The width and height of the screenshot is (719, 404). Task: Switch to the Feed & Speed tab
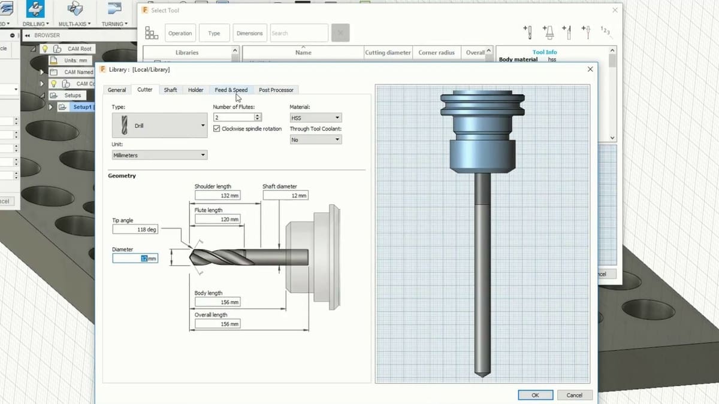[x=231, y=90]
